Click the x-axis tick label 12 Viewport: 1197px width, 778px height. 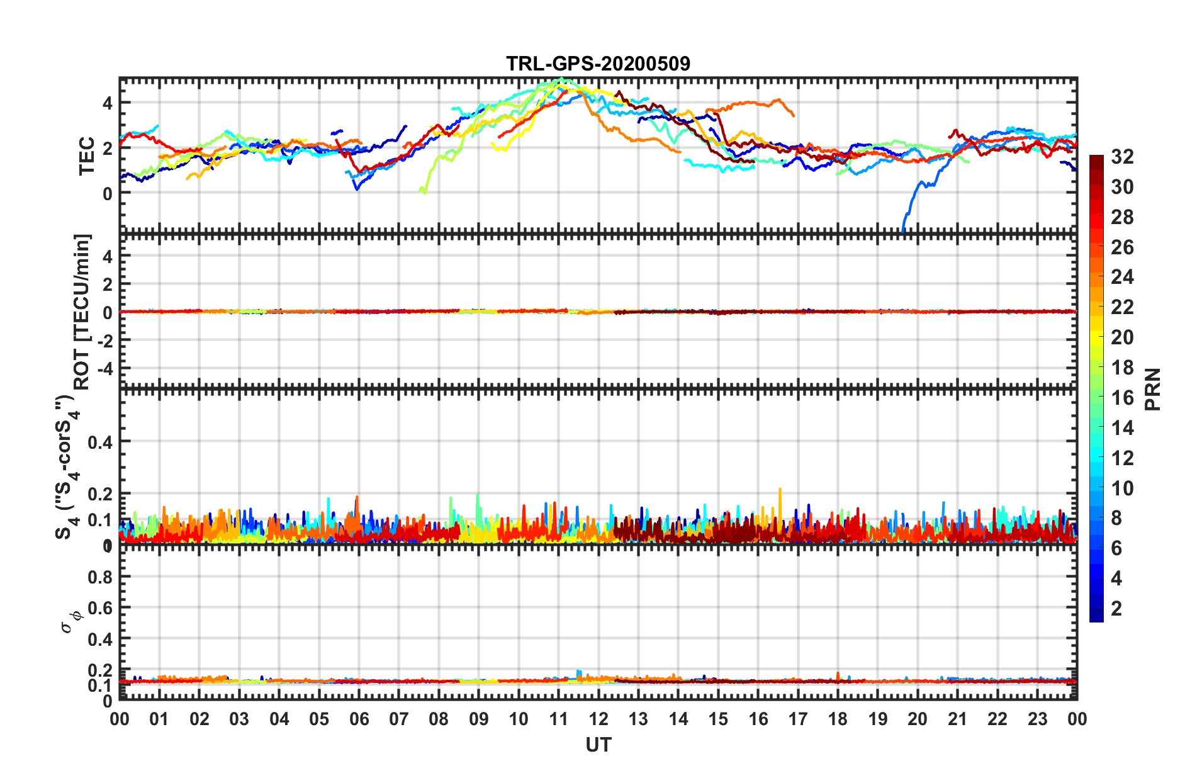pos(598,719)
